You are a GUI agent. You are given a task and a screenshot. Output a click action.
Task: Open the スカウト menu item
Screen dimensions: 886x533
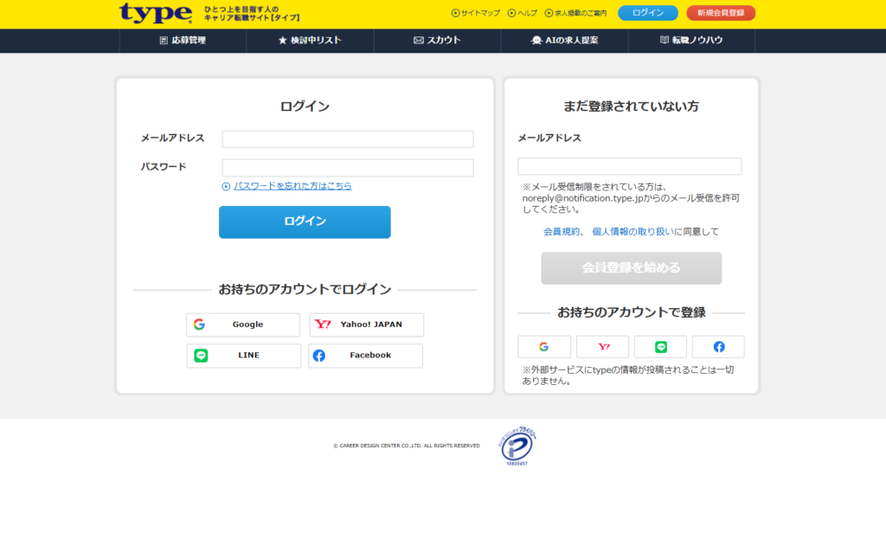[x=437, y=41]
